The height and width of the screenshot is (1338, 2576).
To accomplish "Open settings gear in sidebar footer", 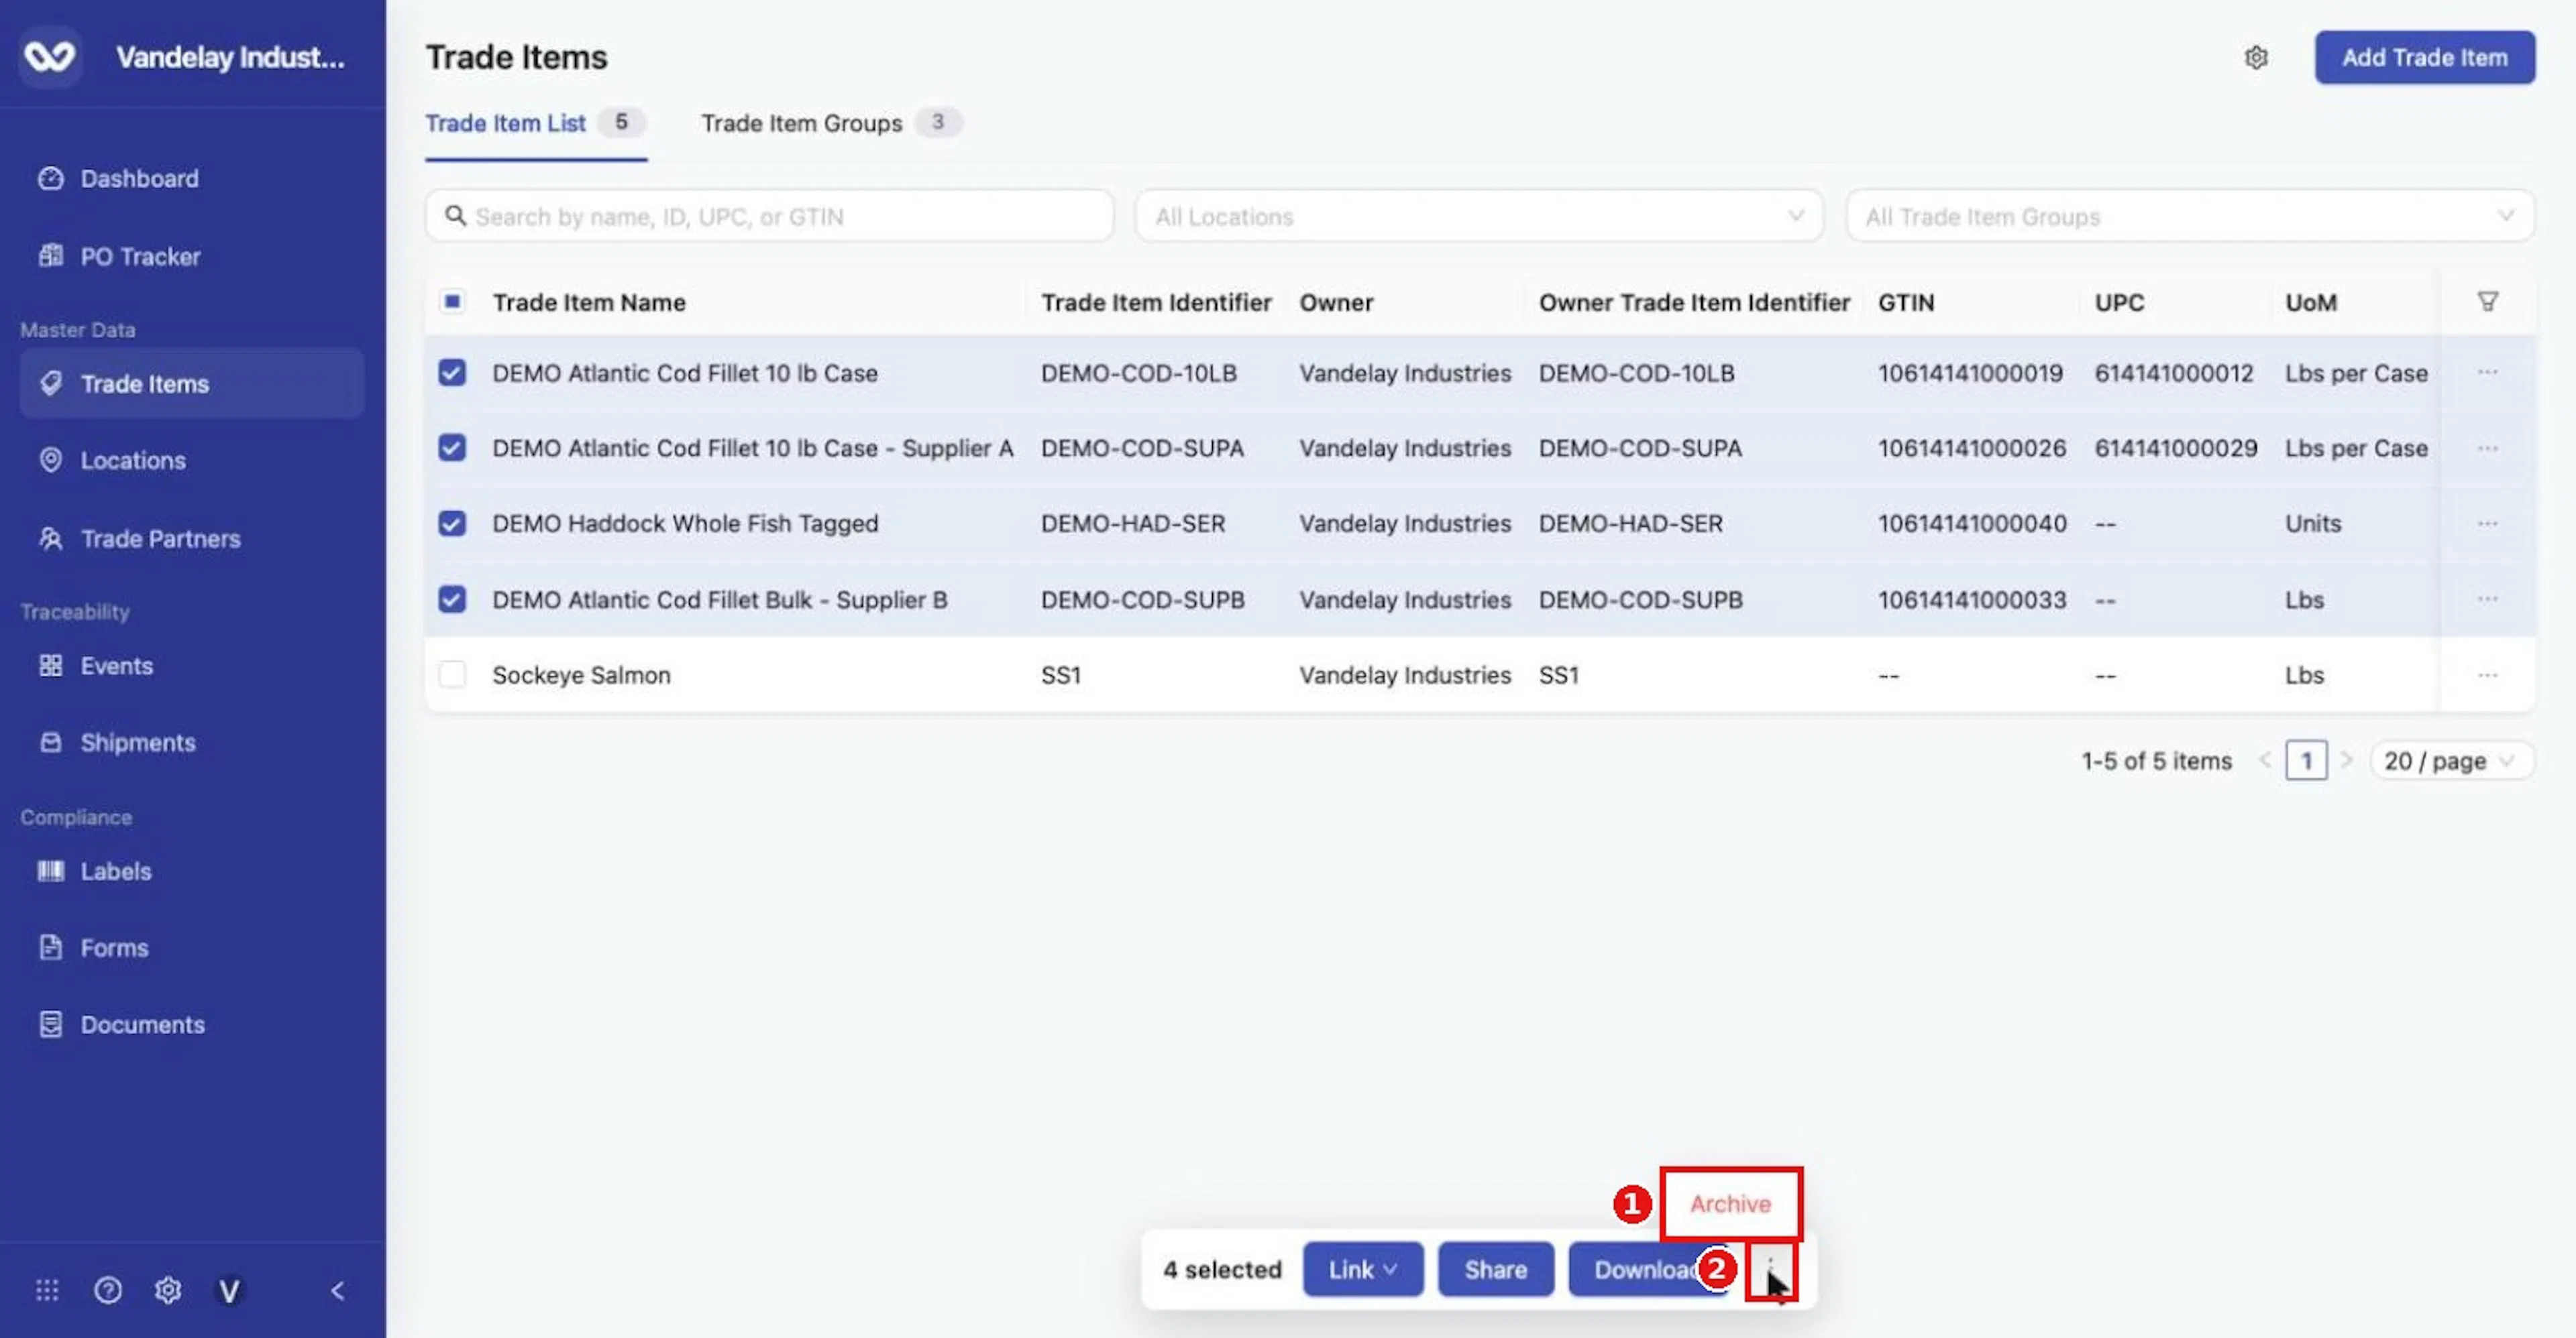I will point(168,1290).
